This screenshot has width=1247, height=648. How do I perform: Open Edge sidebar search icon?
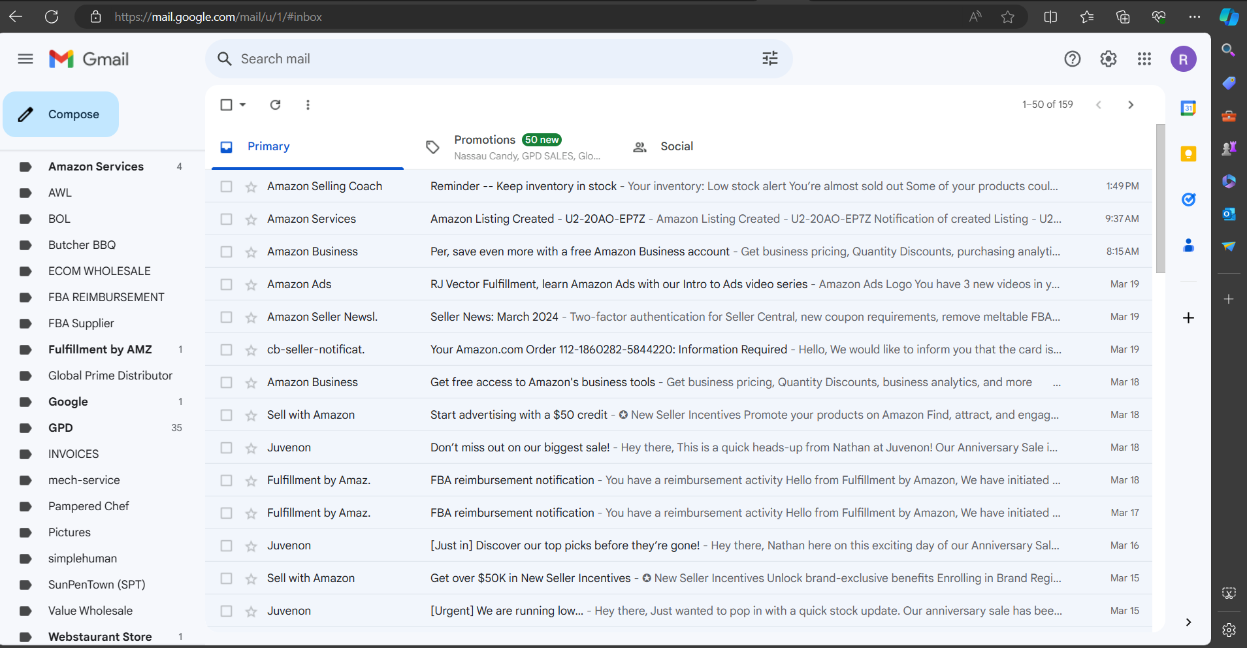(x=1229, y=50)
